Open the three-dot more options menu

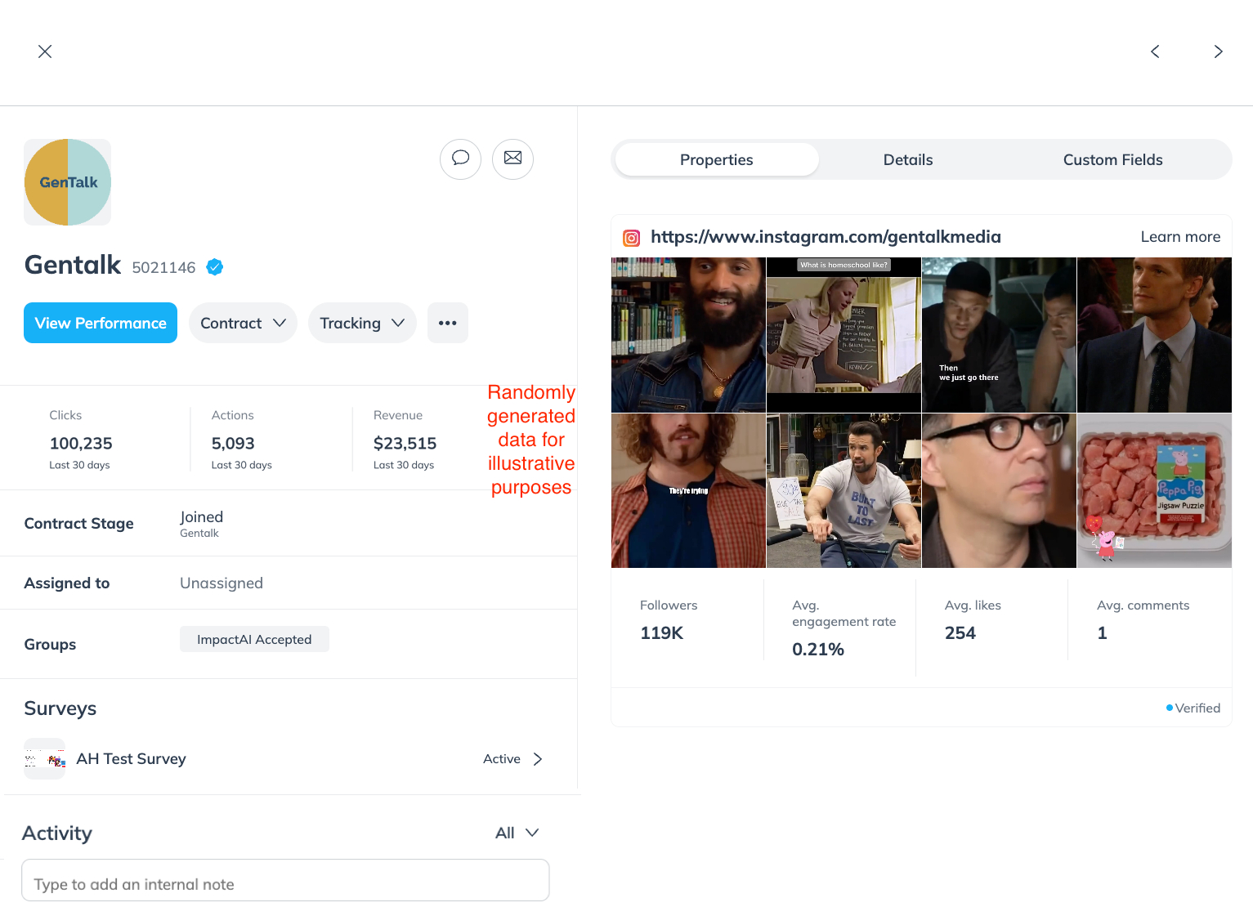pyautogui.click(x=448, y=323)
